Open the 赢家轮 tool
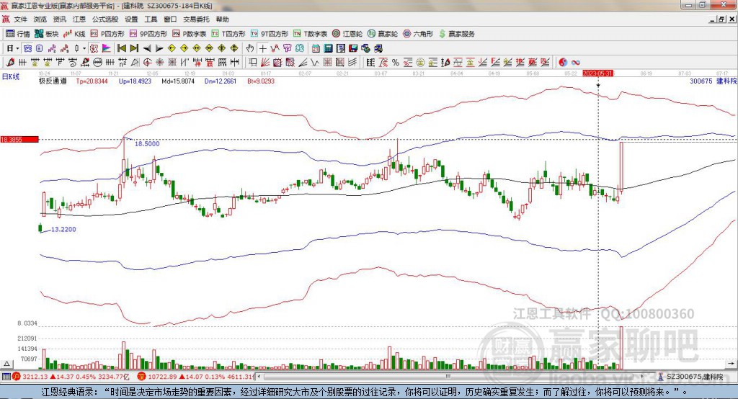738x399 pixels. pos(383,34)
